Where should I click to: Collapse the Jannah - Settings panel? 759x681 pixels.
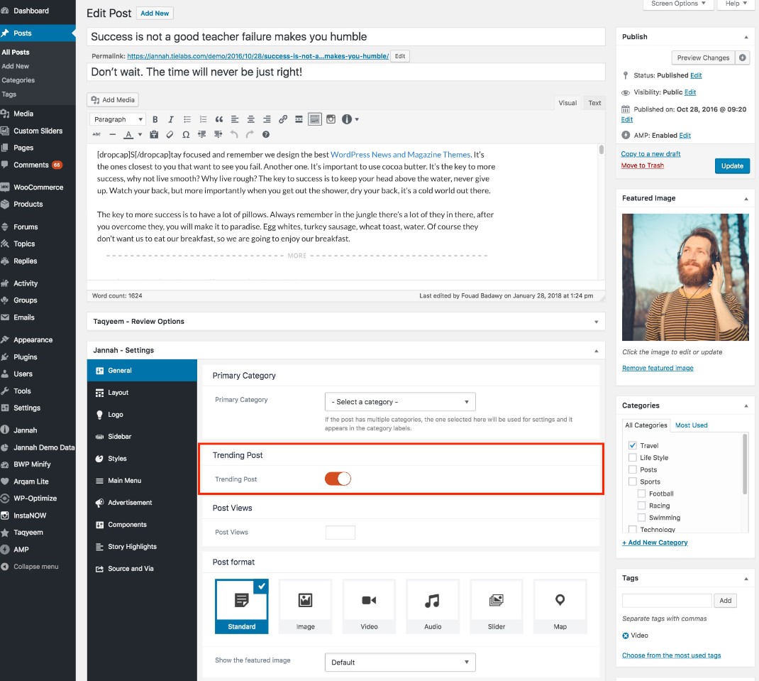pos(597,350)
